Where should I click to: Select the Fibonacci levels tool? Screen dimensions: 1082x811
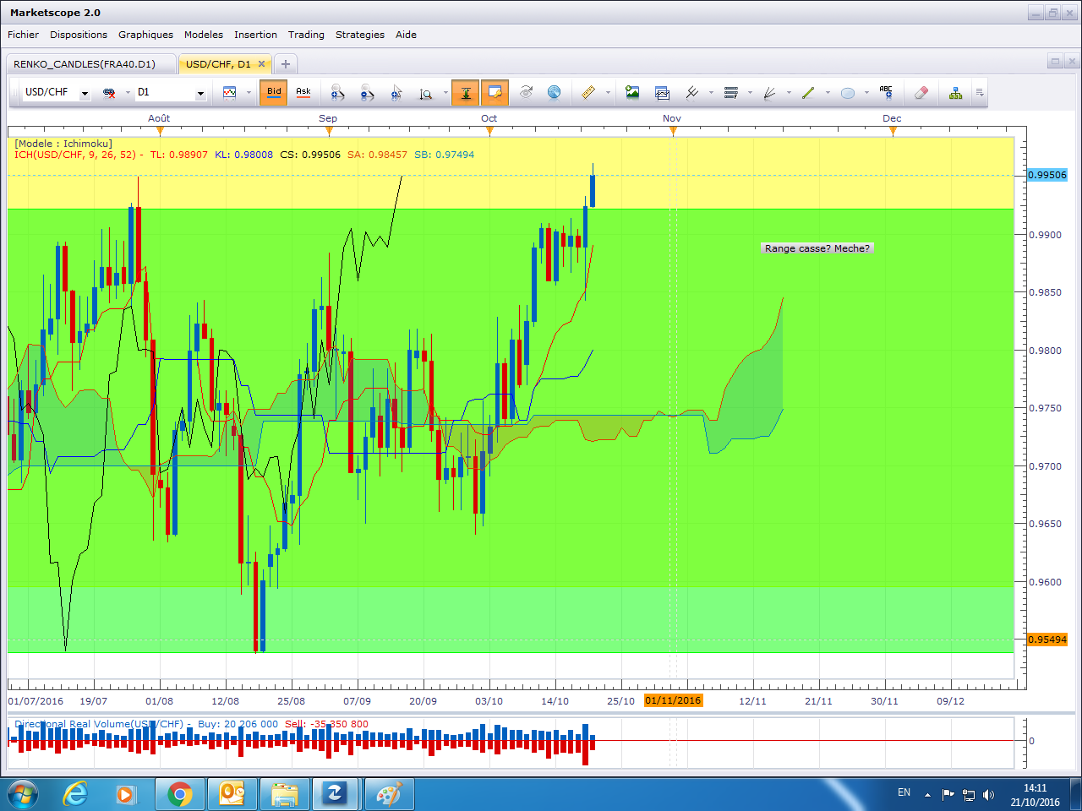click(x=731, y=93)
